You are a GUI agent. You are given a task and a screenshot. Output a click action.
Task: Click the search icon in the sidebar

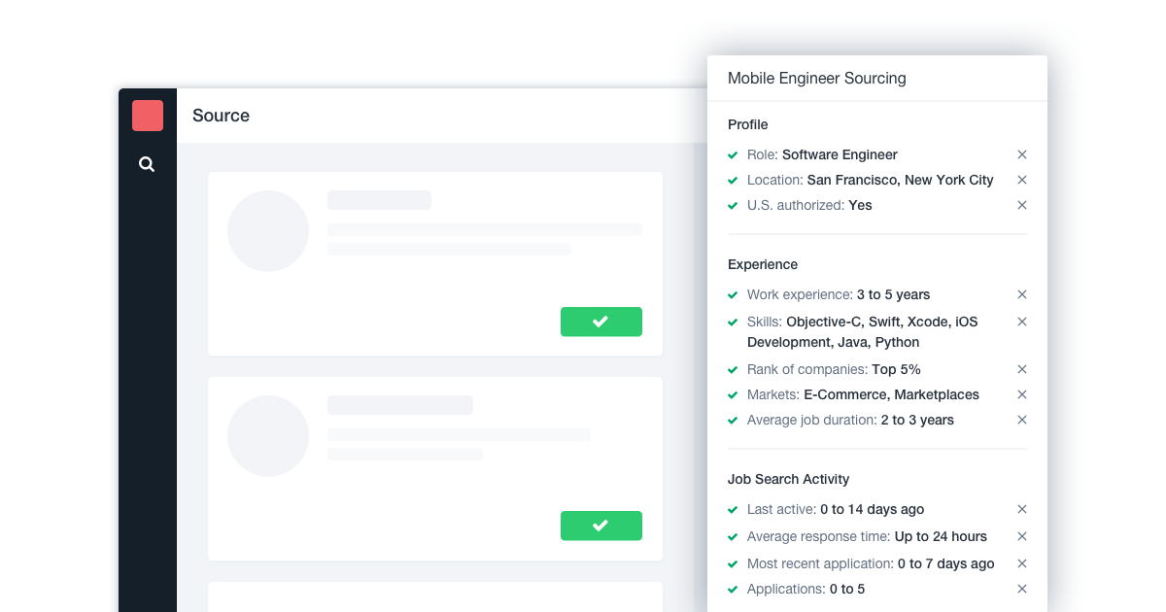click(147, 164)
